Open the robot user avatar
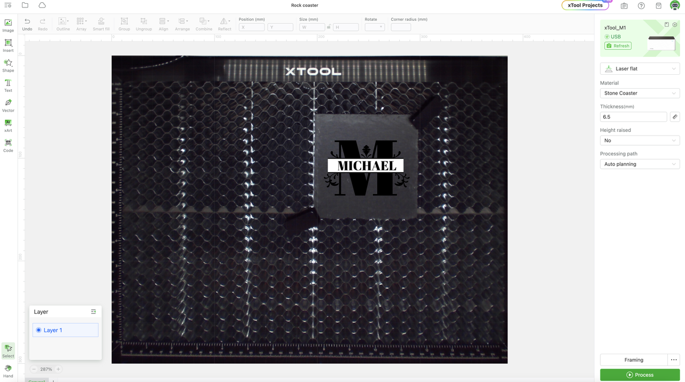Screen dimensions: 685x382 tap(675, 5)
